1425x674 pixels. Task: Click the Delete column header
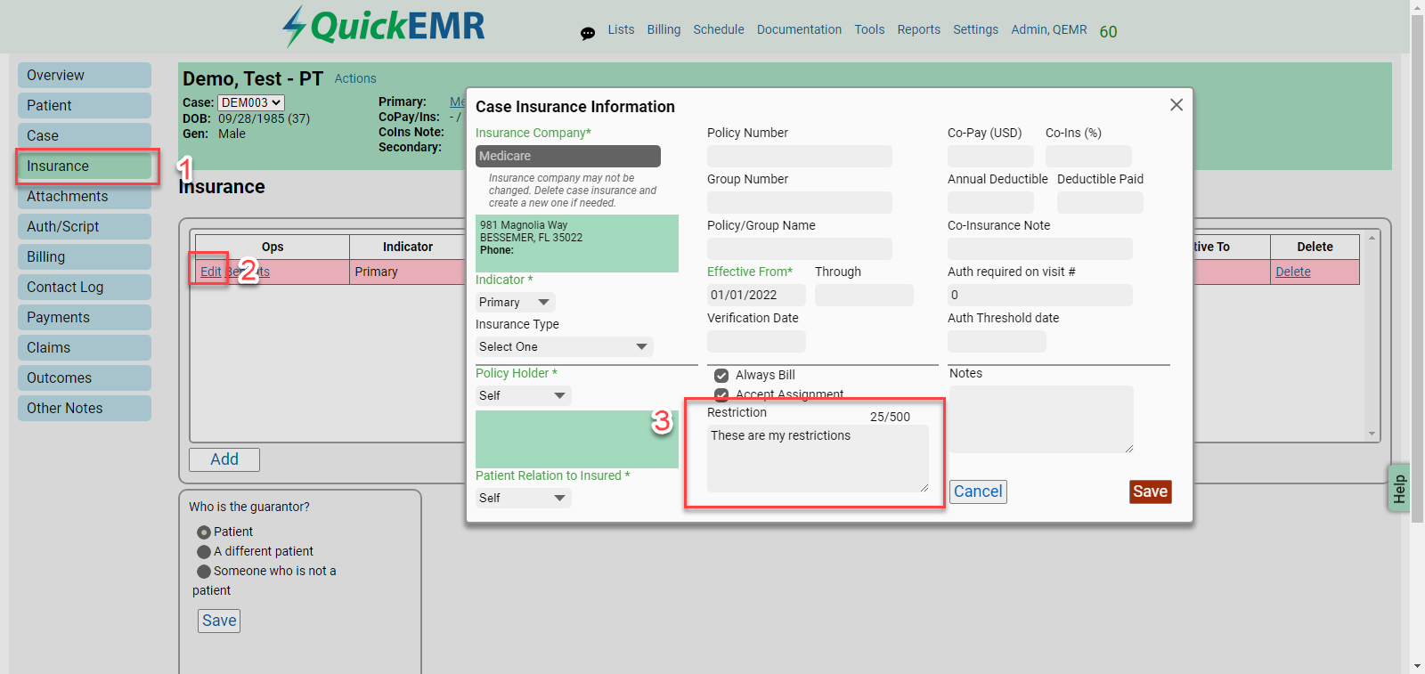(x=1315, y=248)
